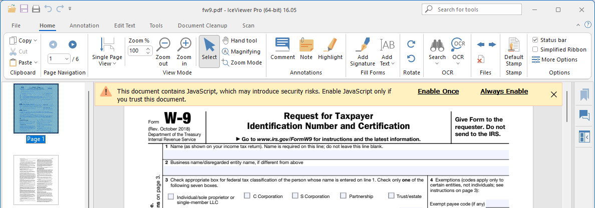Switch to the Hand tool
The image size is (595, 208).
click(x=239, y=40)
